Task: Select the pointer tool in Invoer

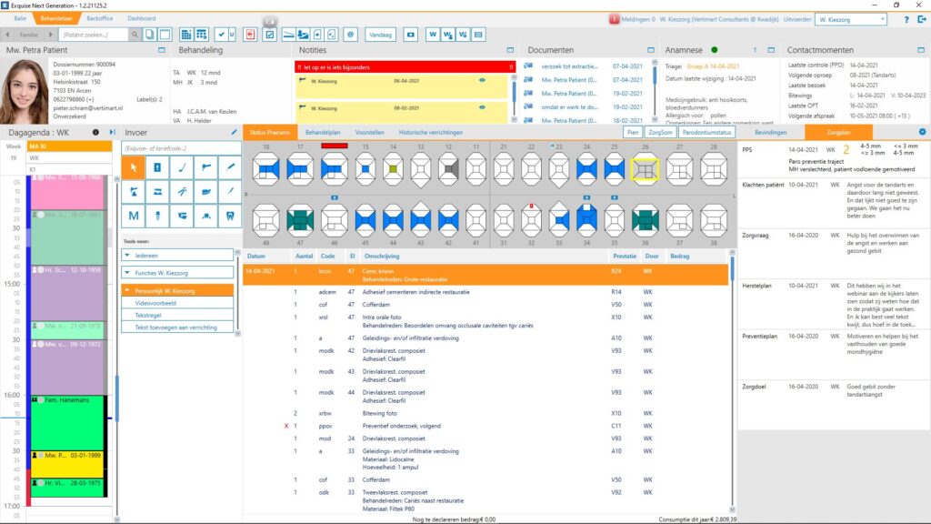Action: tap(134, 167)
